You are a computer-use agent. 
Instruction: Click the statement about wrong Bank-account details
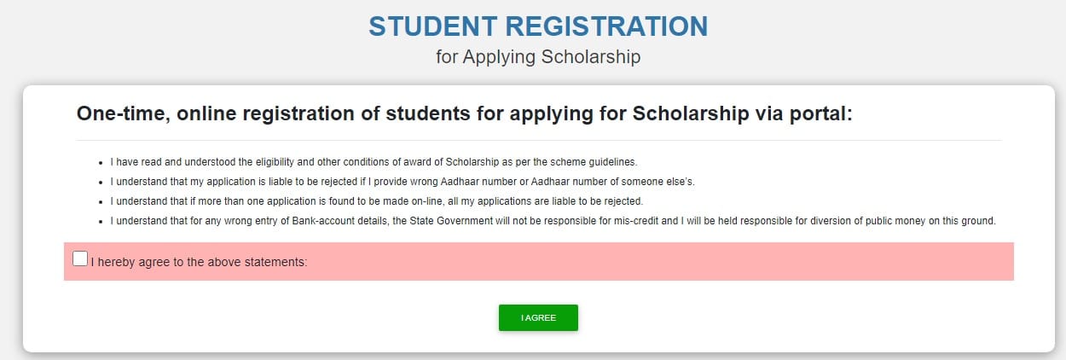pyautogui.click(x=553, y=222)
